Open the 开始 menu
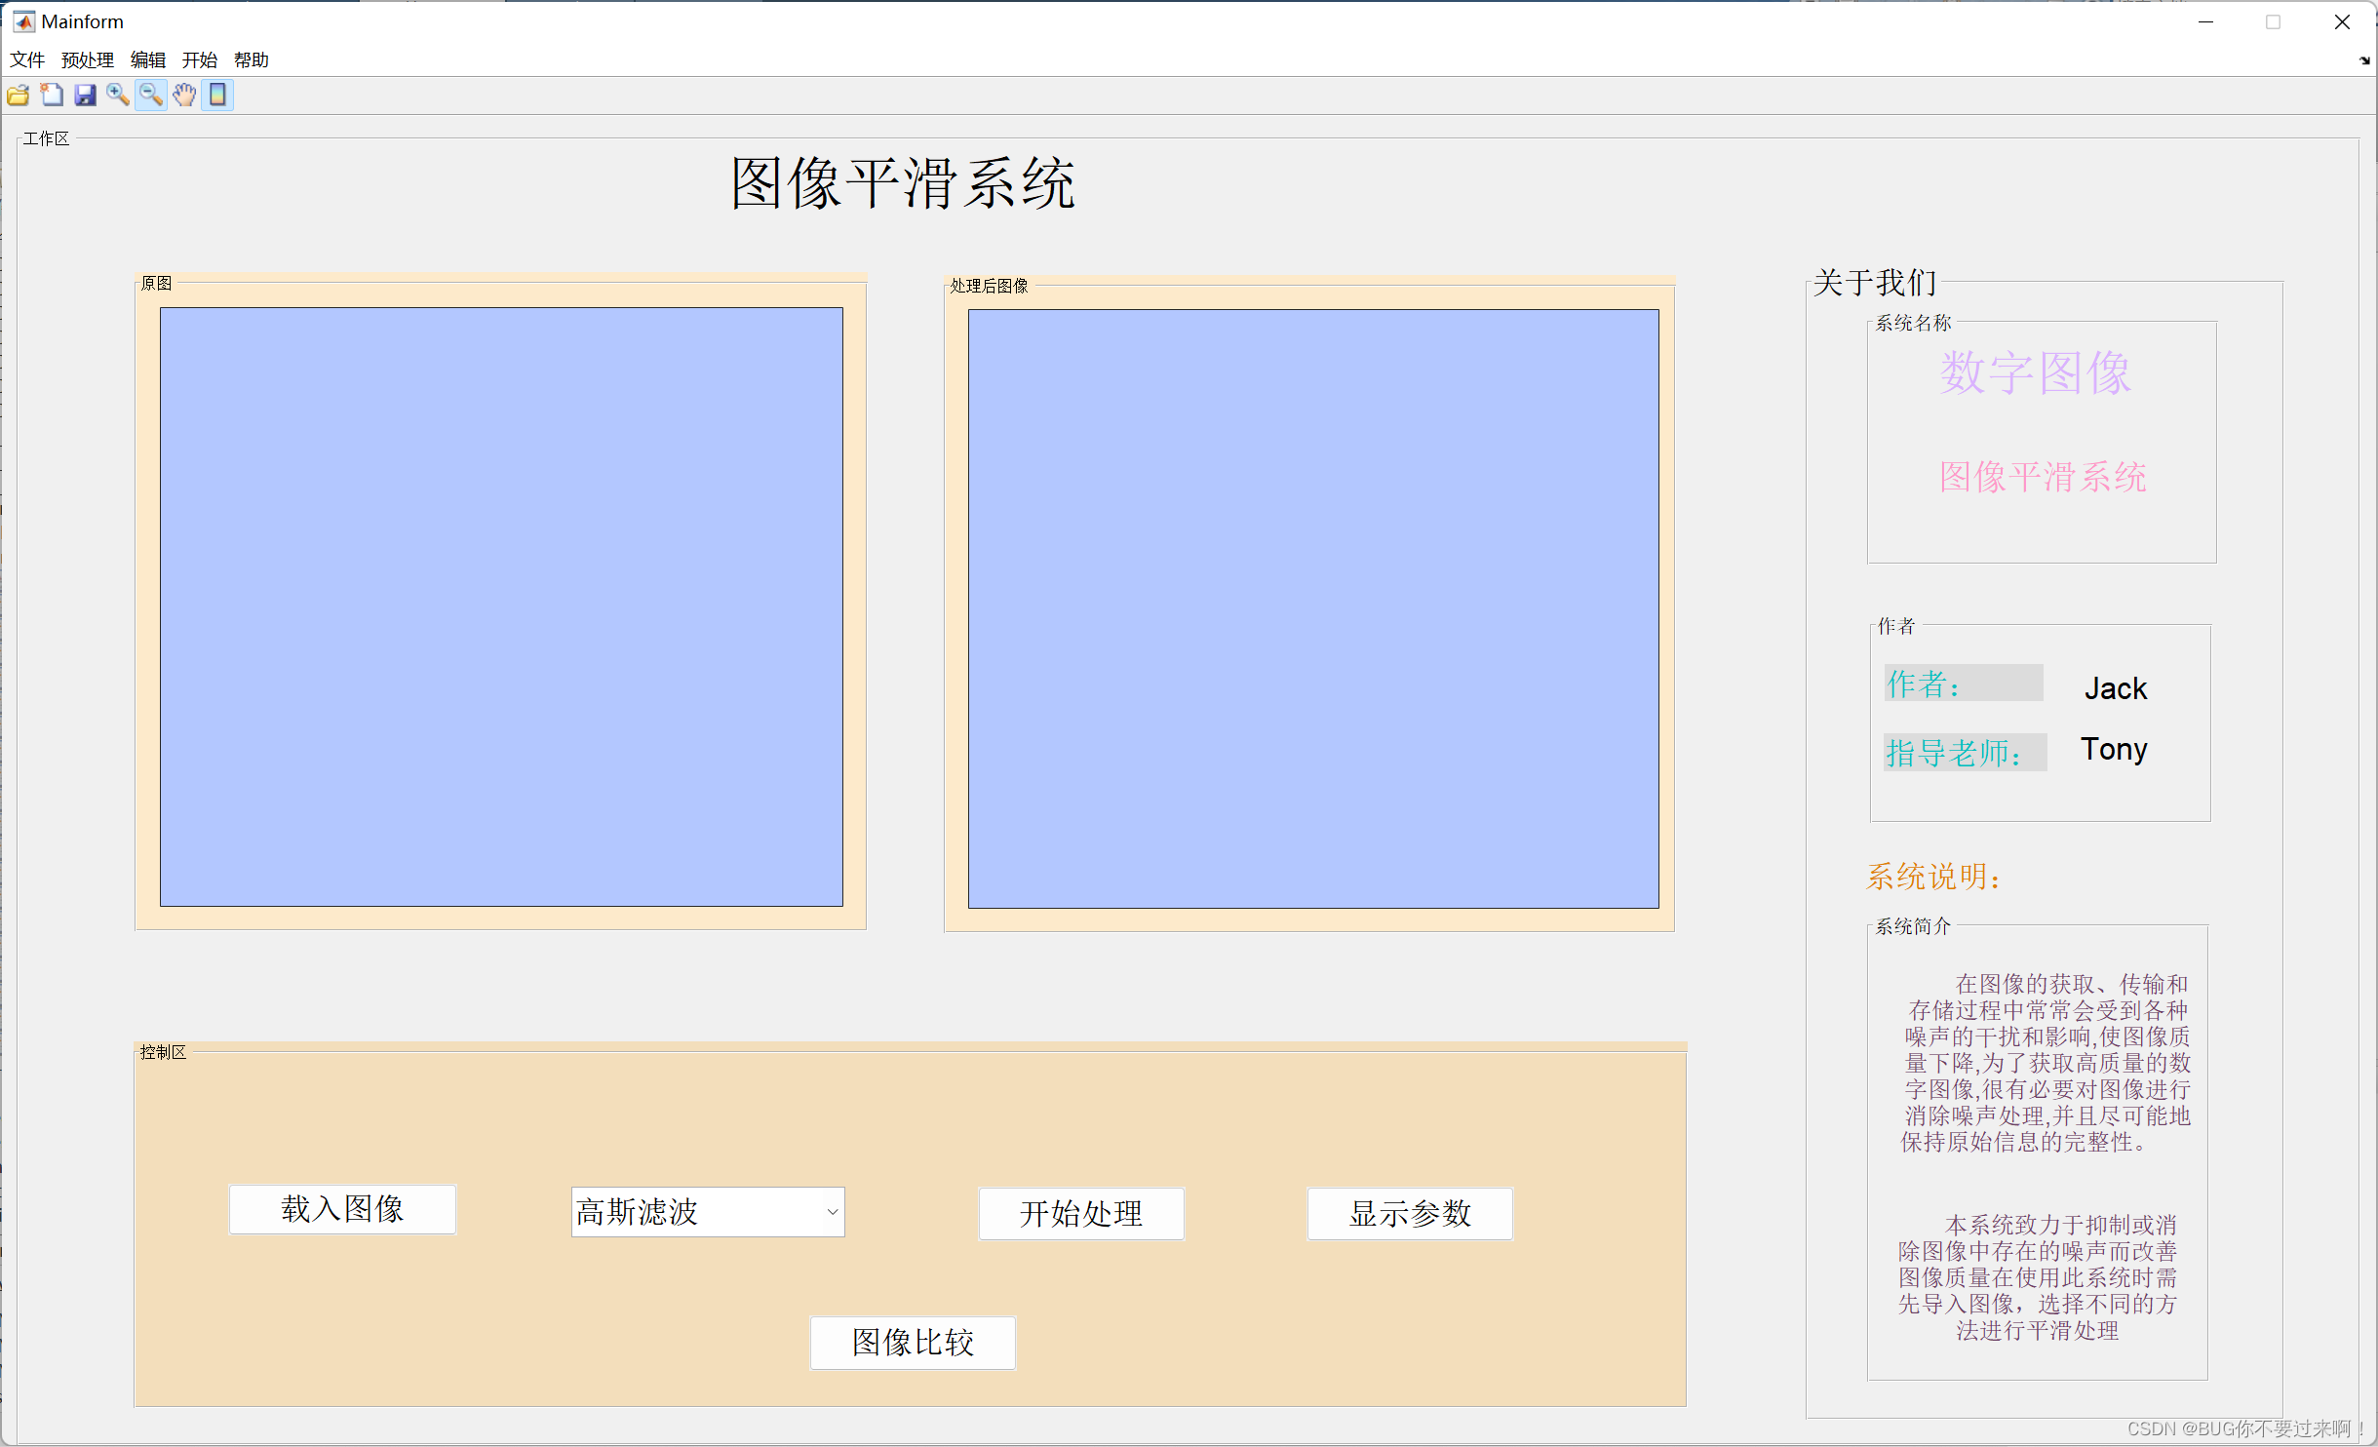Screen dimensions: 2378x1447 point(200,59)
